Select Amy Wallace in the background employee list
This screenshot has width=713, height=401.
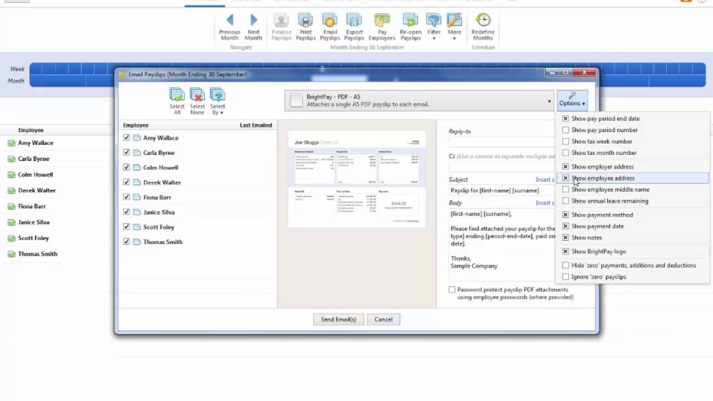(x=36, y=143)
